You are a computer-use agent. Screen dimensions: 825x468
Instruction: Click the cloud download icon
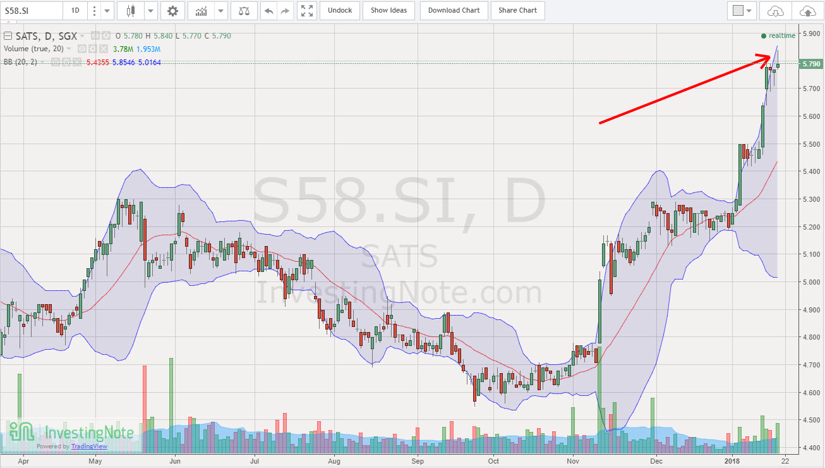pyautogui.click(x=776, y=11)
